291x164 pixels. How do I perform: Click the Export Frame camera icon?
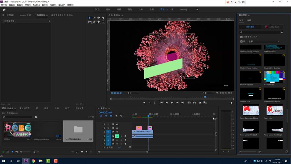[x=200, y=103]
